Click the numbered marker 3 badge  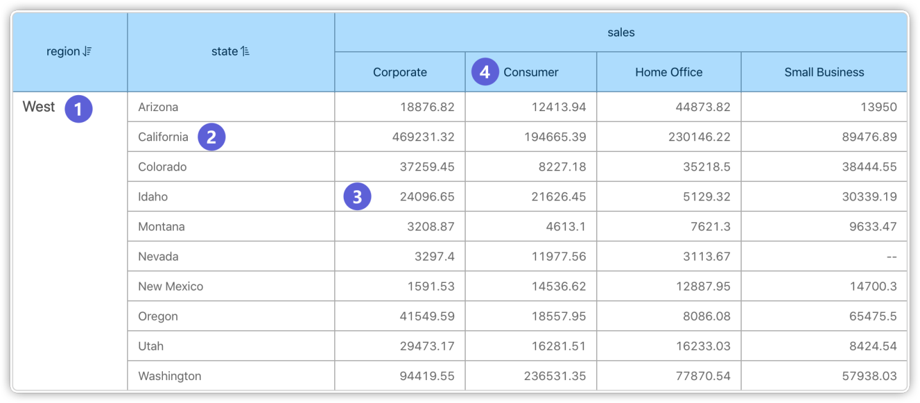click(357, 197)
